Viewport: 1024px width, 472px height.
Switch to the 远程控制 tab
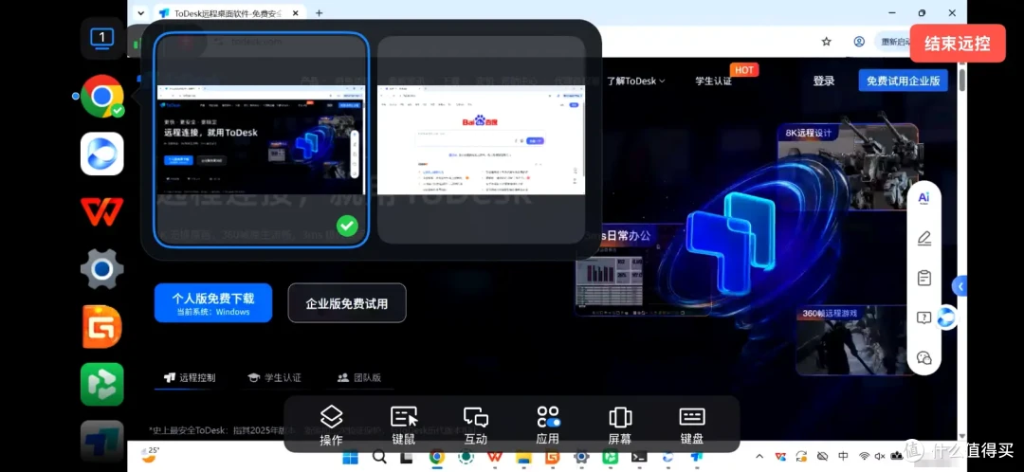(190, 377)
